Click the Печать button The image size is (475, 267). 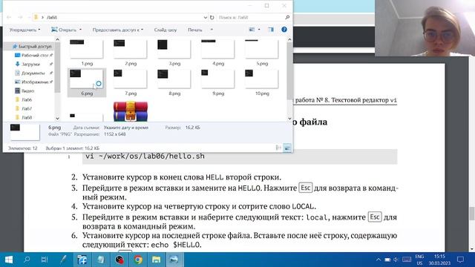(194, 30)
